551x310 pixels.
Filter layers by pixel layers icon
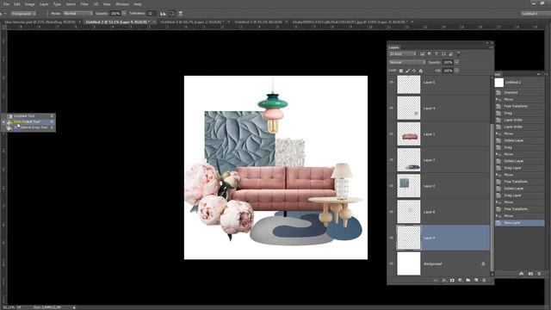click(x=423, y=53)
